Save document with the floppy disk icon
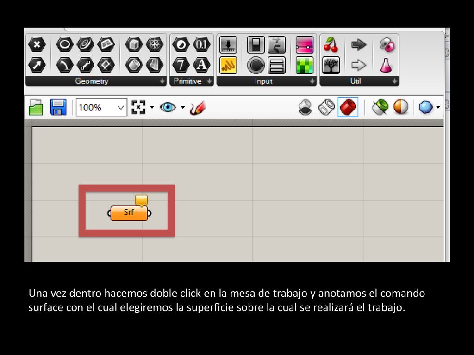 58,107
